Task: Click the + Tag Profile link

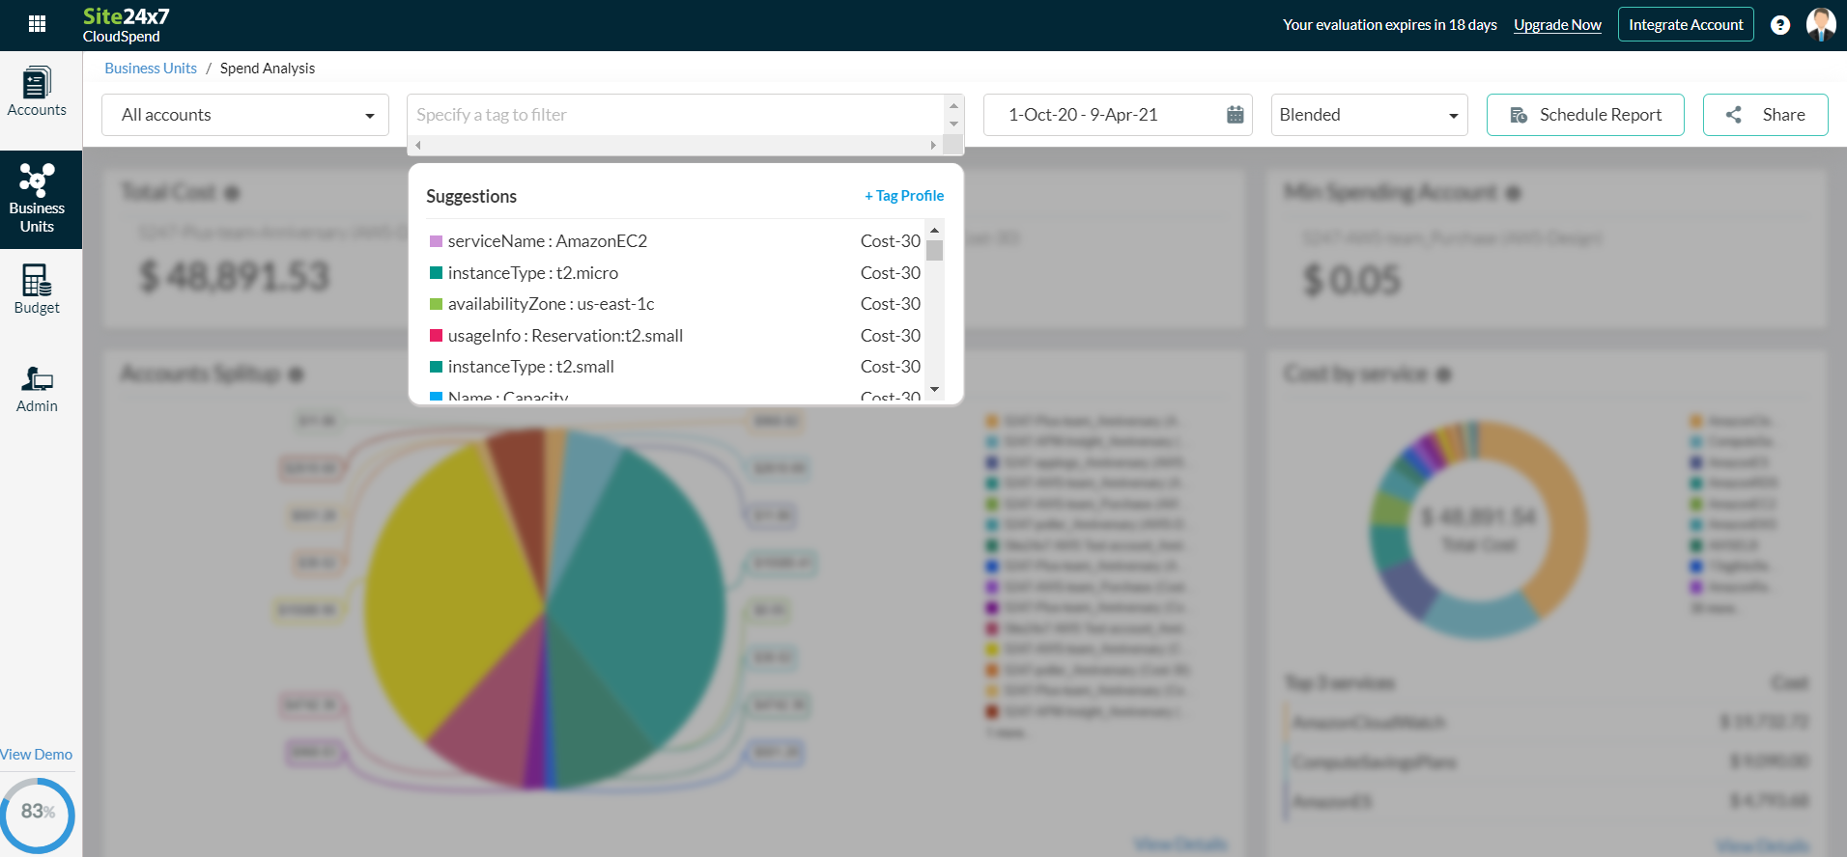Action: [x=904, y=196]
